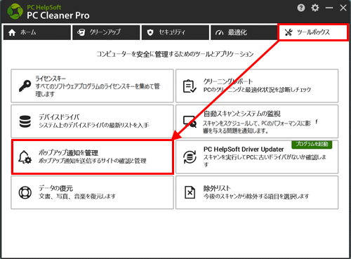Click the home icon in ホーム tab
Image resolution: width=351 pixels, height=259 pixels.
coord(12,32)
